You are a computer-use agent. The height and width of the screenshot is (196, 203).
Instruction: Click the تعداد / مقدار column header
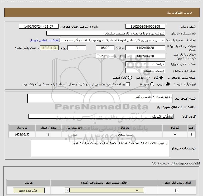click(49, 128)
